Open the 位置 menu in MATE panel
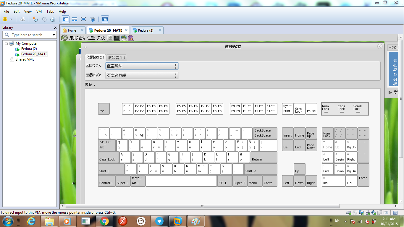This screenshot has height=227, width=404. [x=91, y=38]
